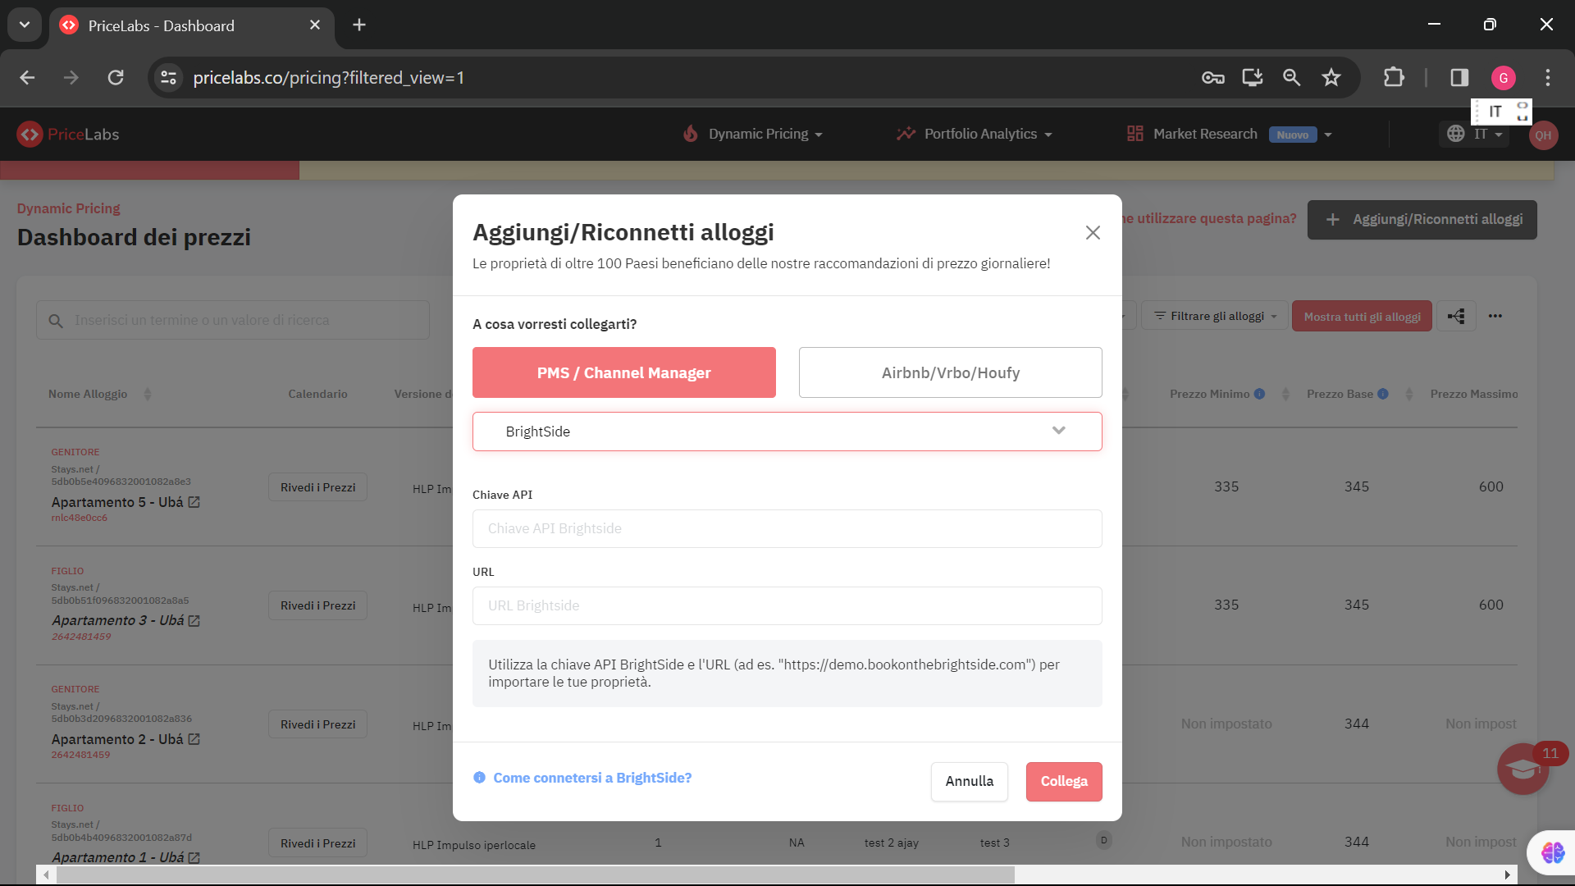Open the browser extensions icon
The height and width of the screenshot is (886, 1575).
(x=1394, y=77)
